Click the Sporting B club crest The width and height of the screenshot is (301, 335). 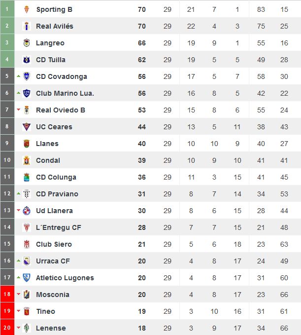[27, 9]
